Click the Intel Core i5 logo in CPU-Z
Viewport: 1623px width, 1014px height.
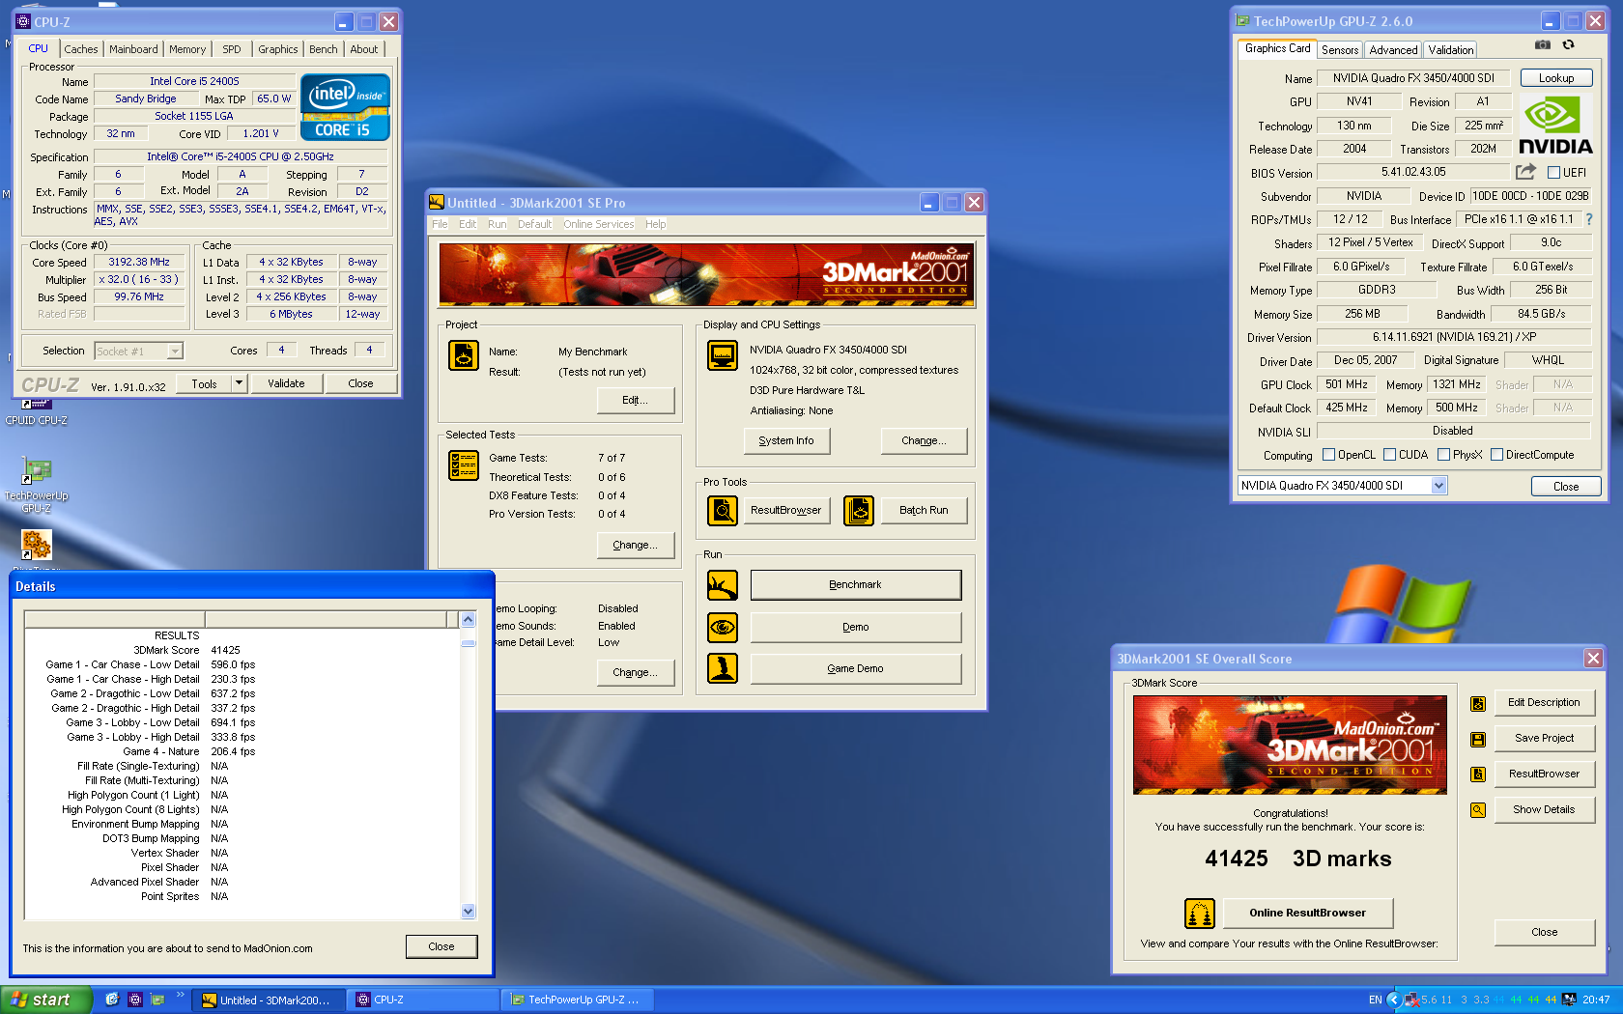[x=345, y=107]
